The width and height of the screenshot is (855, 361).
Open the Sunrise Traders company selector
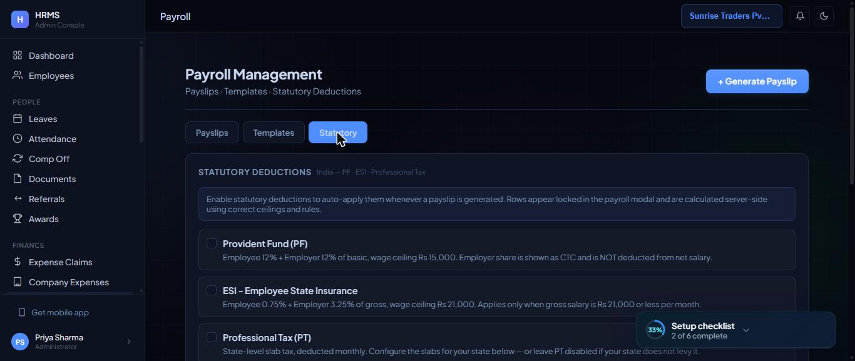(731, 16)
